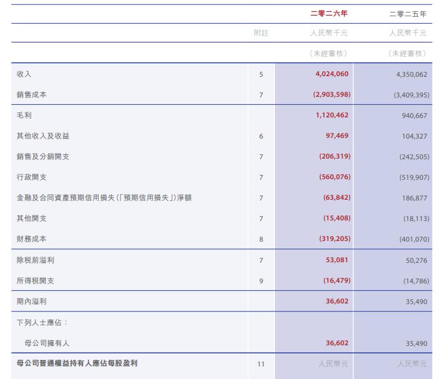Select the 母公司擁有人 row label
The width and height of the screenshot is (443, 379).
coord(47,343)
